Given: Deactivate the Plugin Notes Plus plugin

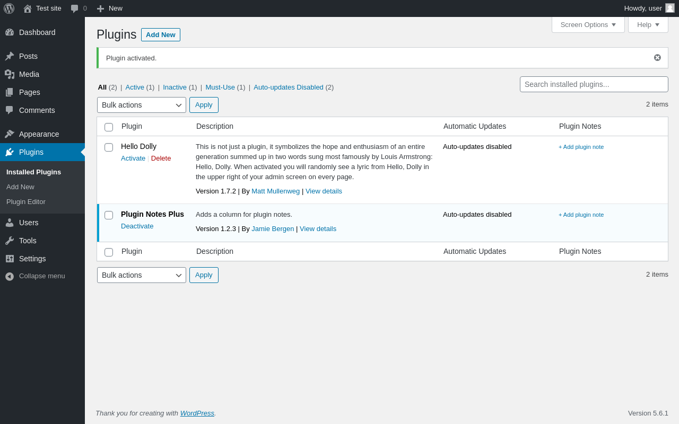Looking at the screenshot, I should (137, 226).
